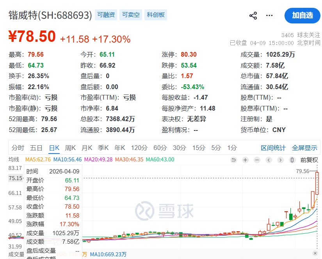Click the 委比 value -53.43%
This screenshot has height=259, width=322.
pyautogui.click(x=192, y=87)
